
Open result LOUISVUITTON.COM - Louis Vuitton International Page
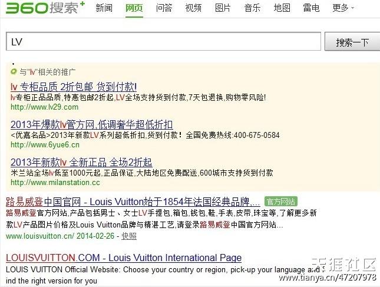[124, 258]
